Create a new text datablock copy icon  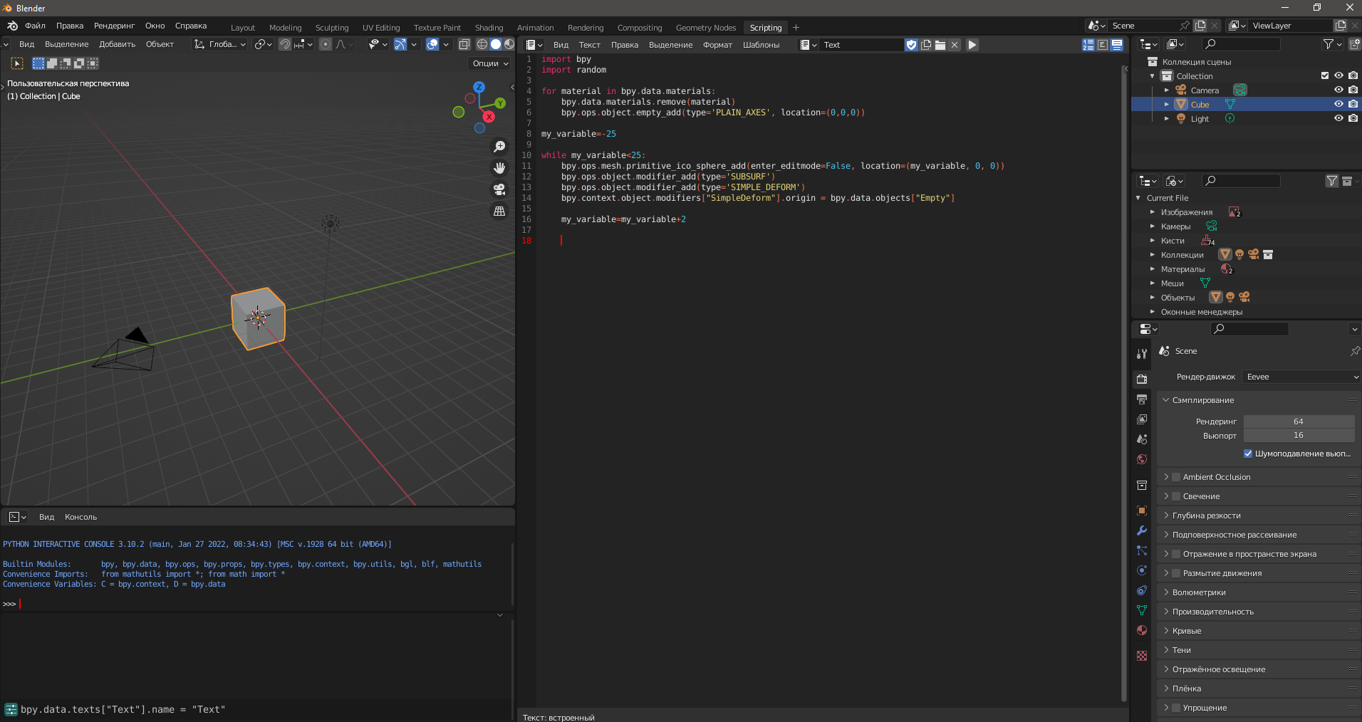(926, 45)
